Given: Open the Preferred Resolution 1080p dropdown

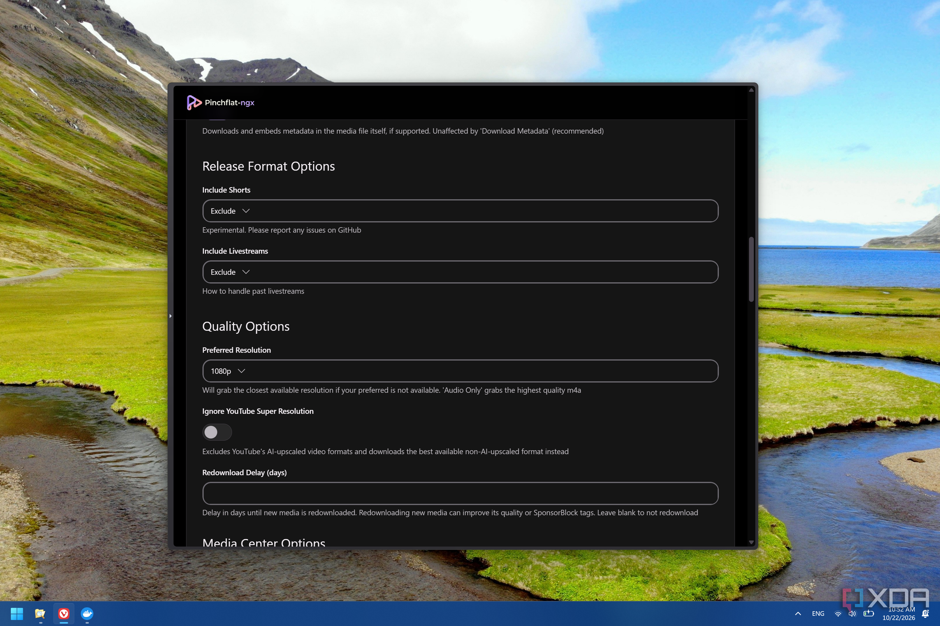Looking at the screenshot, I should coord(460,371).
